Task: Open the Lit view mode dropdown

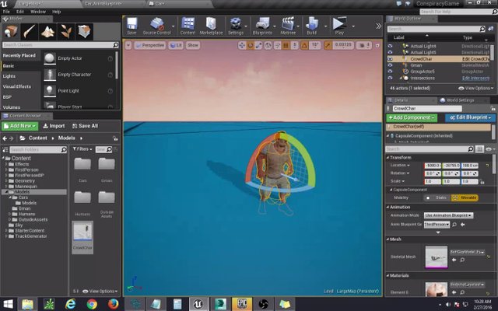Action: 176,45
